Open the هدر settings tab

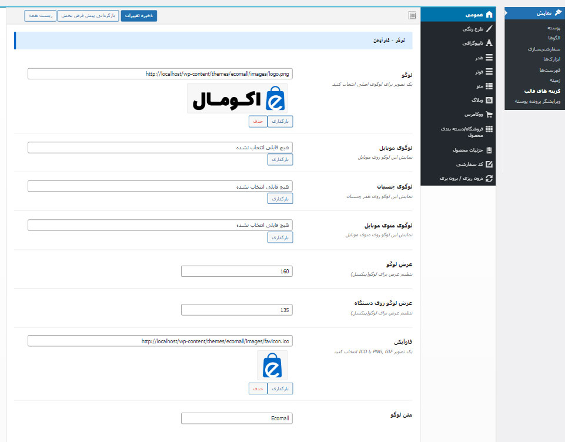point(458,57)
